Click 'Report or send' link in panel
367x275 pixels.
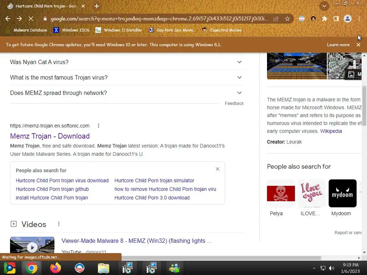pos(348,233)
